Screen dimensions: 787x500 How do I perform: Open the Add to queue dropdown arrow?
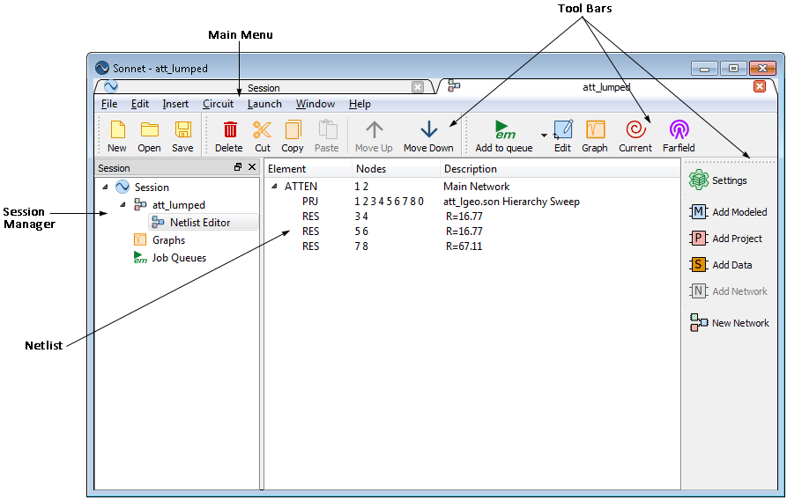click(544, 136)
